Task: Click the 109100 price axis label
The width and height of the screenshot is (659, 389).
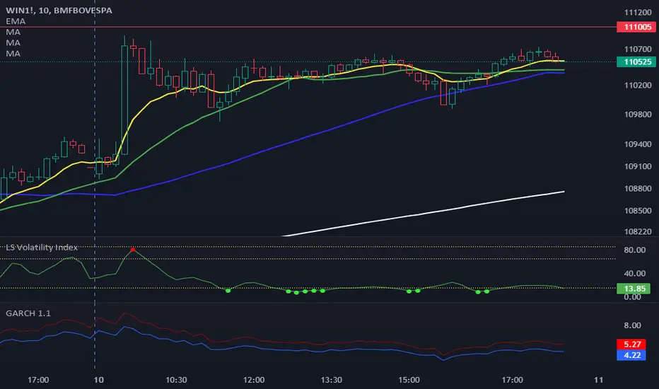Action: 637,166
